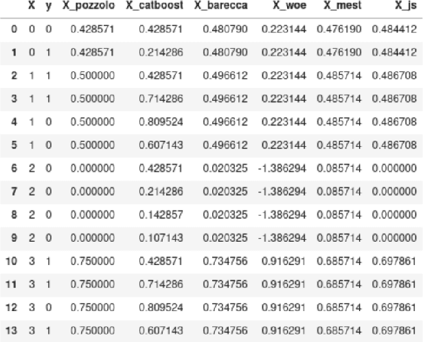
Task: Click X_pozzolo value 0.500000 in row 2
Action: click(x=93, y=76)
